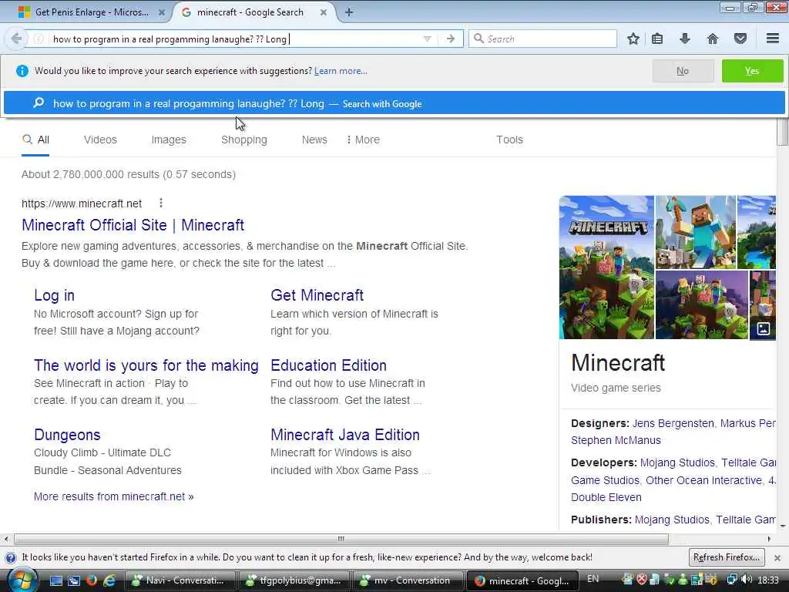Viewport: 789px width, 592px height.
Task: Click the vertical scrollbar down arrow
Action: click(783, 526)
